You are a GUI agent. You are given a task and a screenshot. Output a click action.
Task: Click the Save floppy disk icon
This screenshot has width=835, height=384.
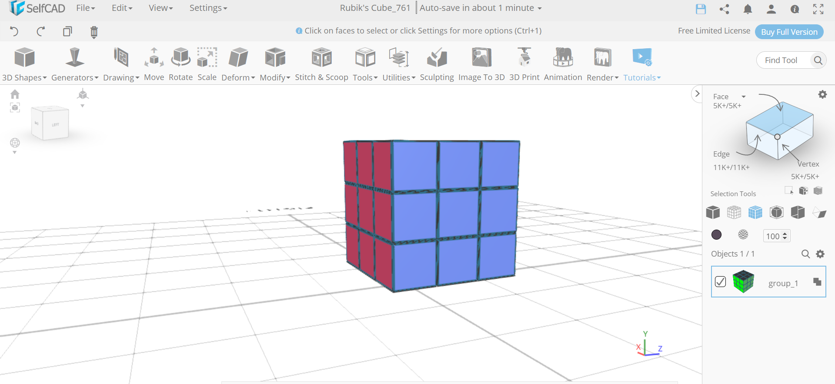pyautogui.click(x=701, y=9)
